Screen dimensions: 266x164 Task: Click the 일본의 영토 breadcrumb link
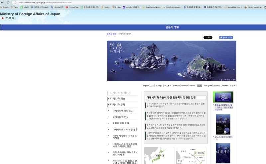point(111,34)
